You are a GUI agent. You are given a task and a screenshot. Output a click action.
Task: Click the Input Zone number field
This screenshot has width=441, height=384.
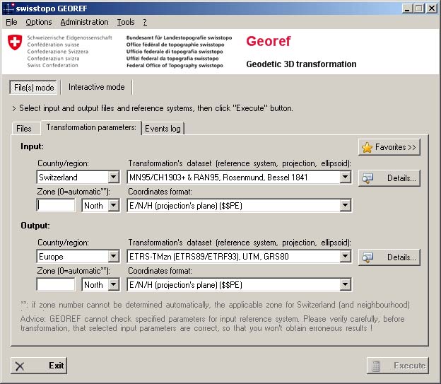(56, 205)
